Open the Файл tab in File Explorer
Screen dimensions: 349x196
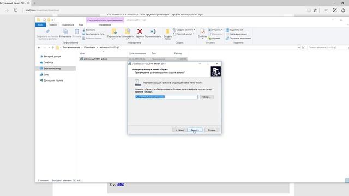pos(40,25)
